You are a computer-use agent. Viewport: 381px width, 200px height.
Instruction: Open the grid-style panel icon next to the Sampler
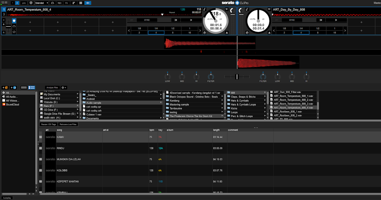point(81,3)
